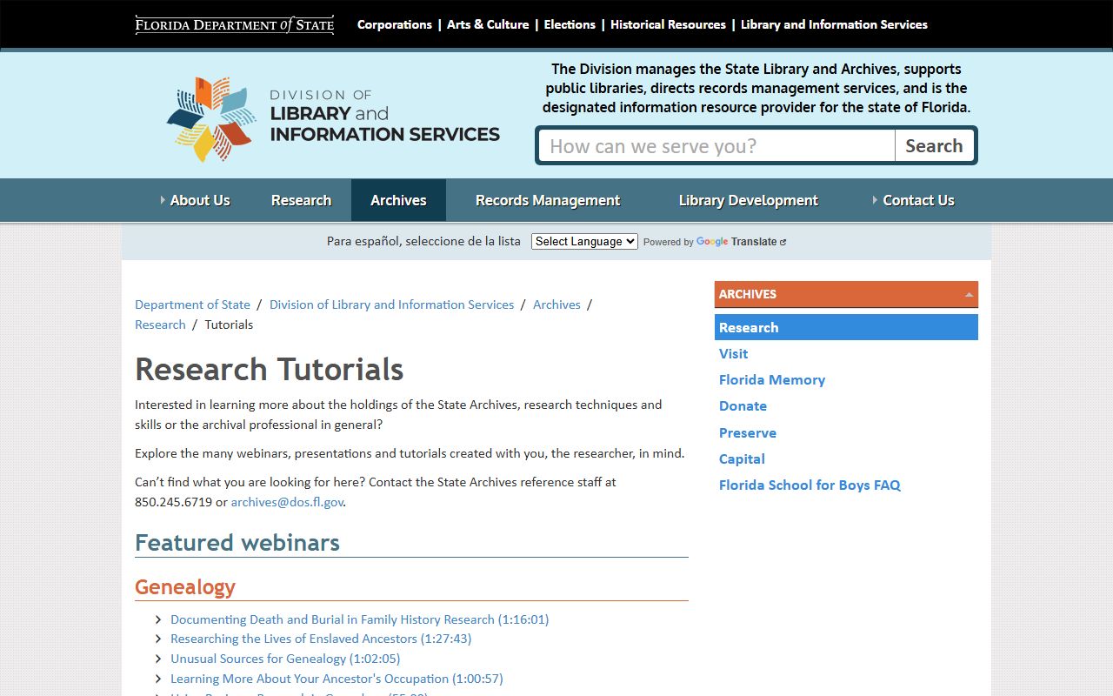The width and height of the screenshot is (1113, 696).
Task: Follow Division of Library and Information Services breadcrumb
Action: click(391, 304)
